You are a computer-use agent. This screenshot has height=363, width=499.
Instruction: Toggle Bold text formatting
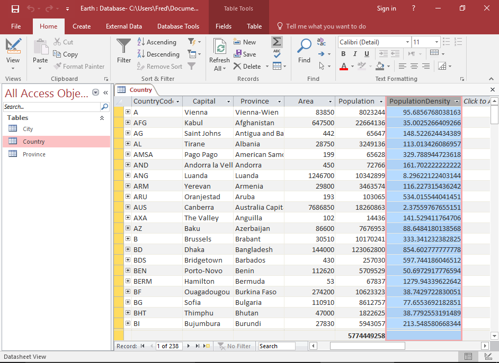pyautogui.click(x=343, y=54)
